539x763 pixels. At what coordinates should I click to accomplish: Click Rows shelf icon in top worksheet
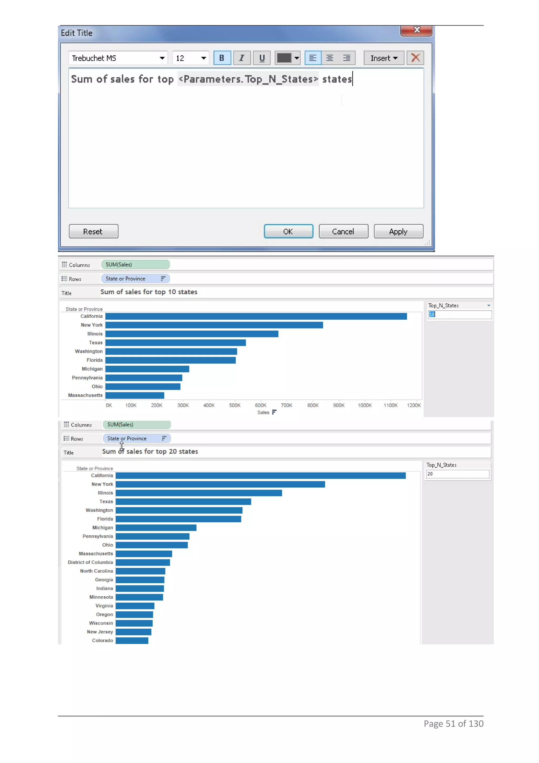64,279
